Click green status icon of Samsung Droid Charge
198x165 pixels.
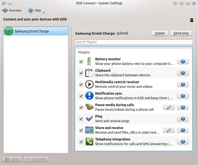[9, 31]
